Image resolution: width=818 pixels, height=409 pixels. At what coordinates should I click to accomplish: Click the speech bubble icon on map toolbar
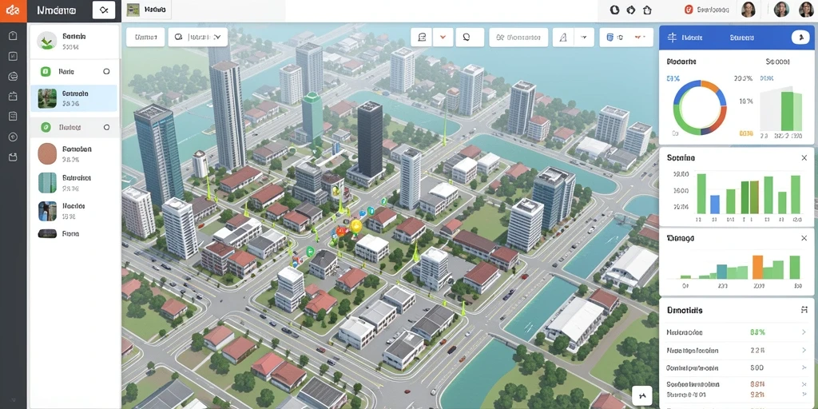click(x=467, y=38)
